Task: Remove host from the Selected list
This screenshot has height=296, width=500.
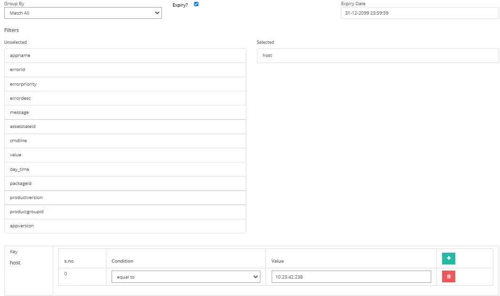Action: click(x=377, y=56)
